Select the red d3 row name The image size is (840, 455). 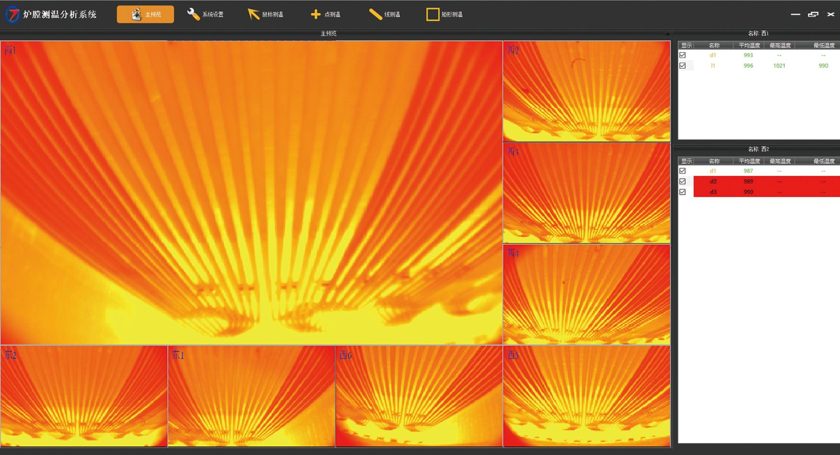pyautogui.click(x=713, y=192)
